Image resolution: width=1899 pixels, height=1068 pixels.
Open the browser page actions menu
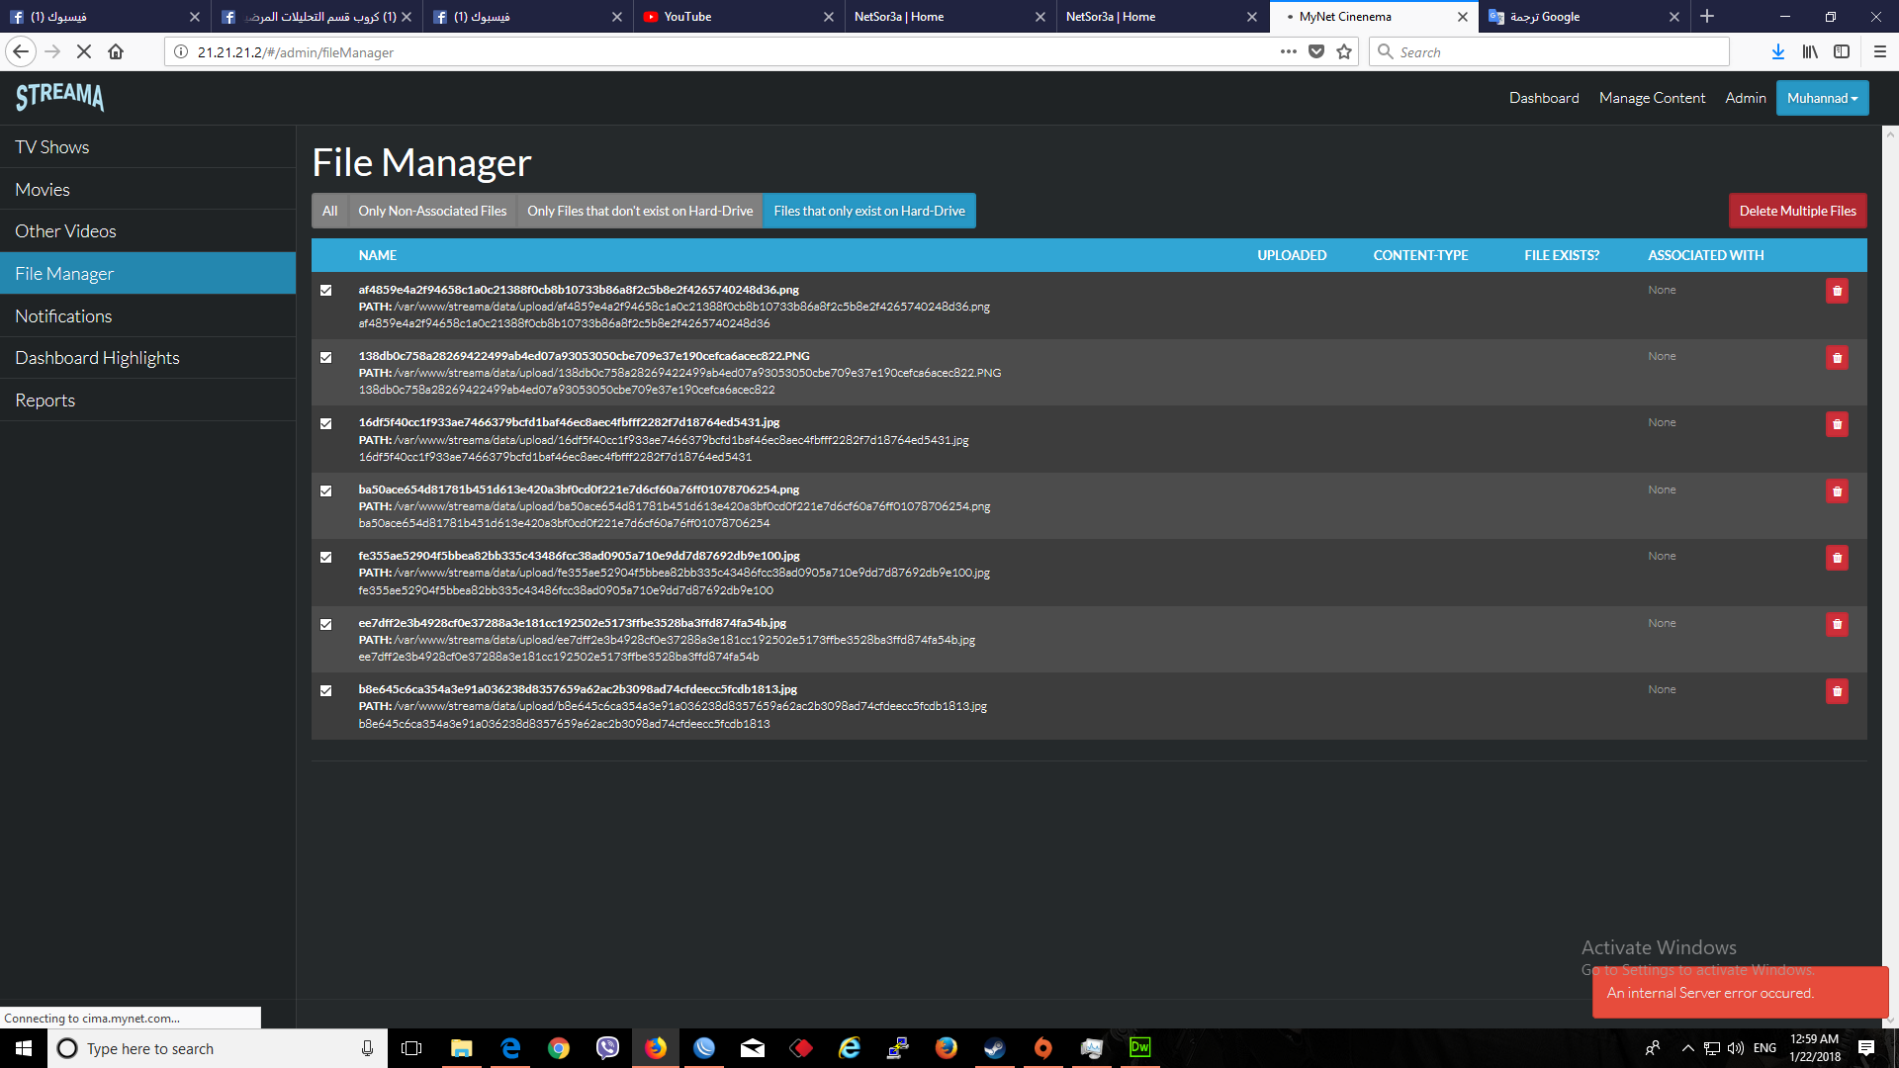pyautogui.click(x=1289, y=51)
